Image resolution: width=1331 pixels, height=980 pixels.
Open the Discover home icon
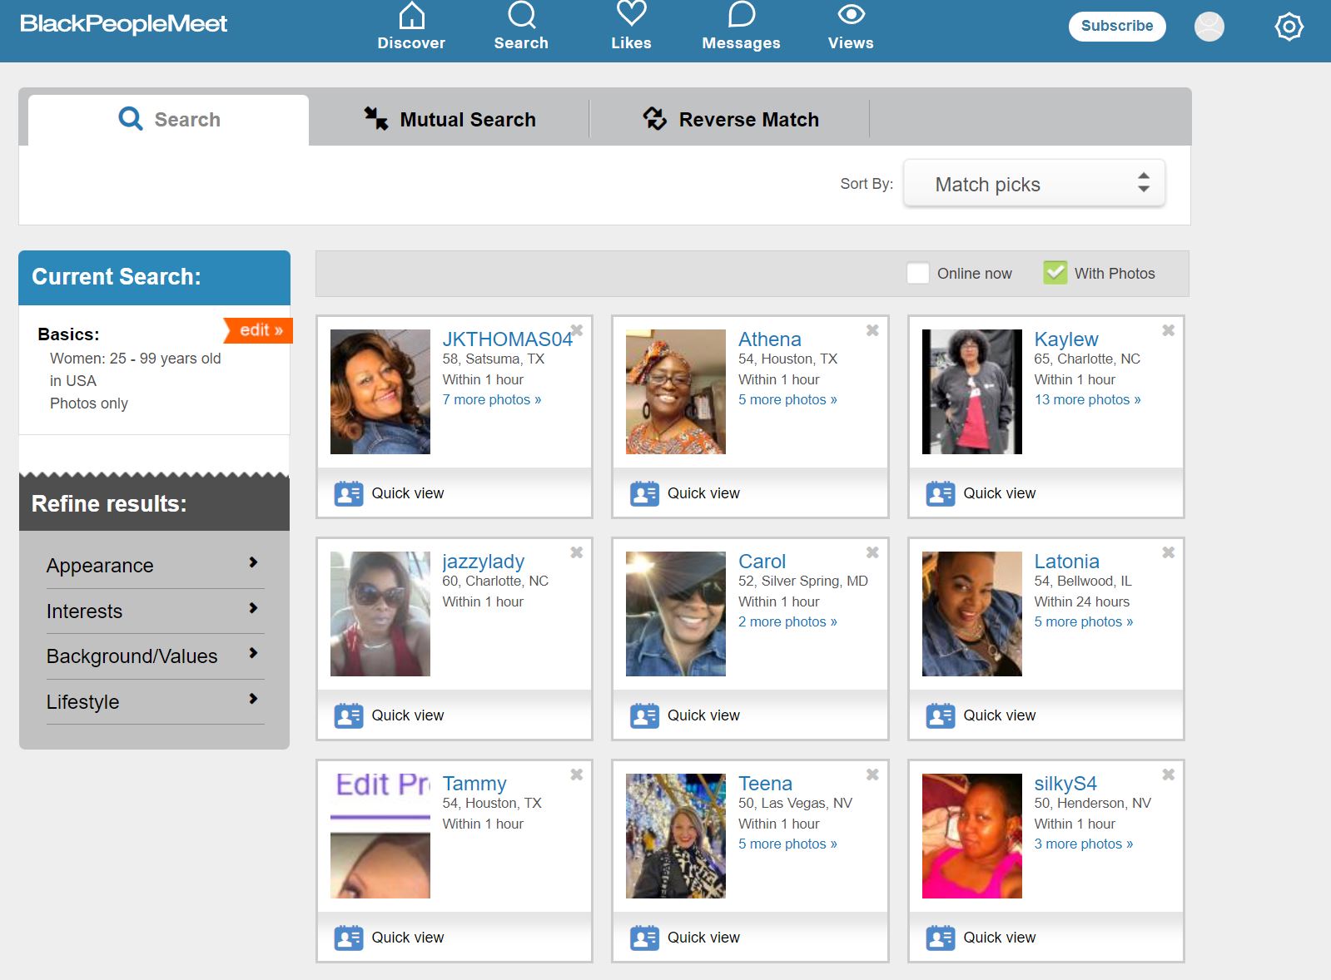411,16
